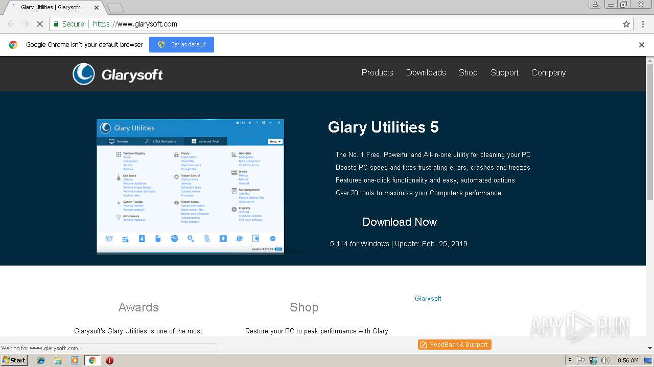Go to the Shop nav item

468,72
